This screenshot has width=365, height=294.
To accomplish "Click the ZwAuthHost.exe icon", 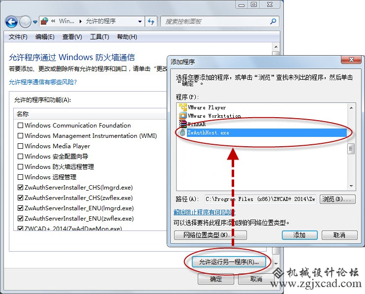I will point(183,132).
